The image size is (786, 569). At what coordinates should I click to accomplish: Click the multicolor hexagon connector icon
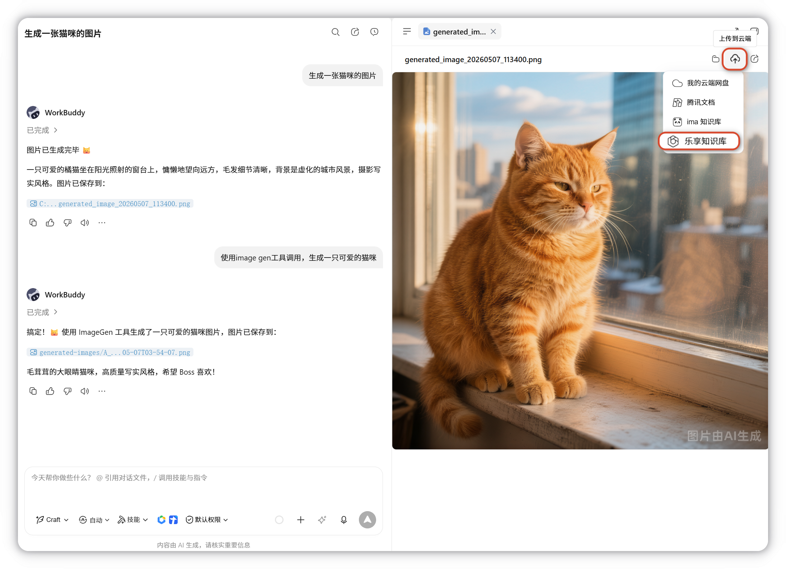pos(162,520)
